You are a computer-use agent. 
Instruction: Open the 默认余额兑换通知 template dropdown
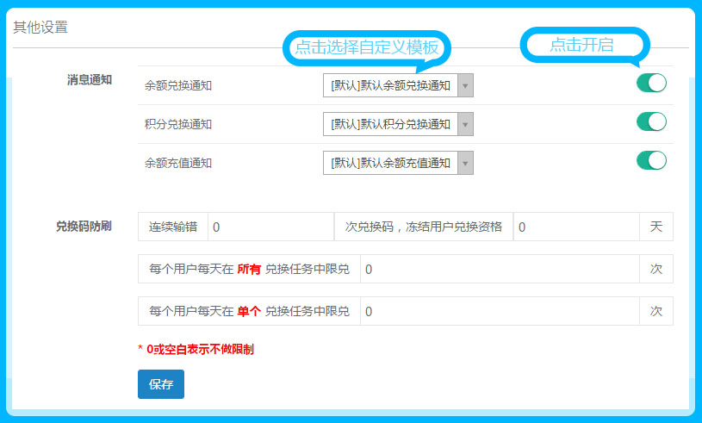click(x=398, y=85)
